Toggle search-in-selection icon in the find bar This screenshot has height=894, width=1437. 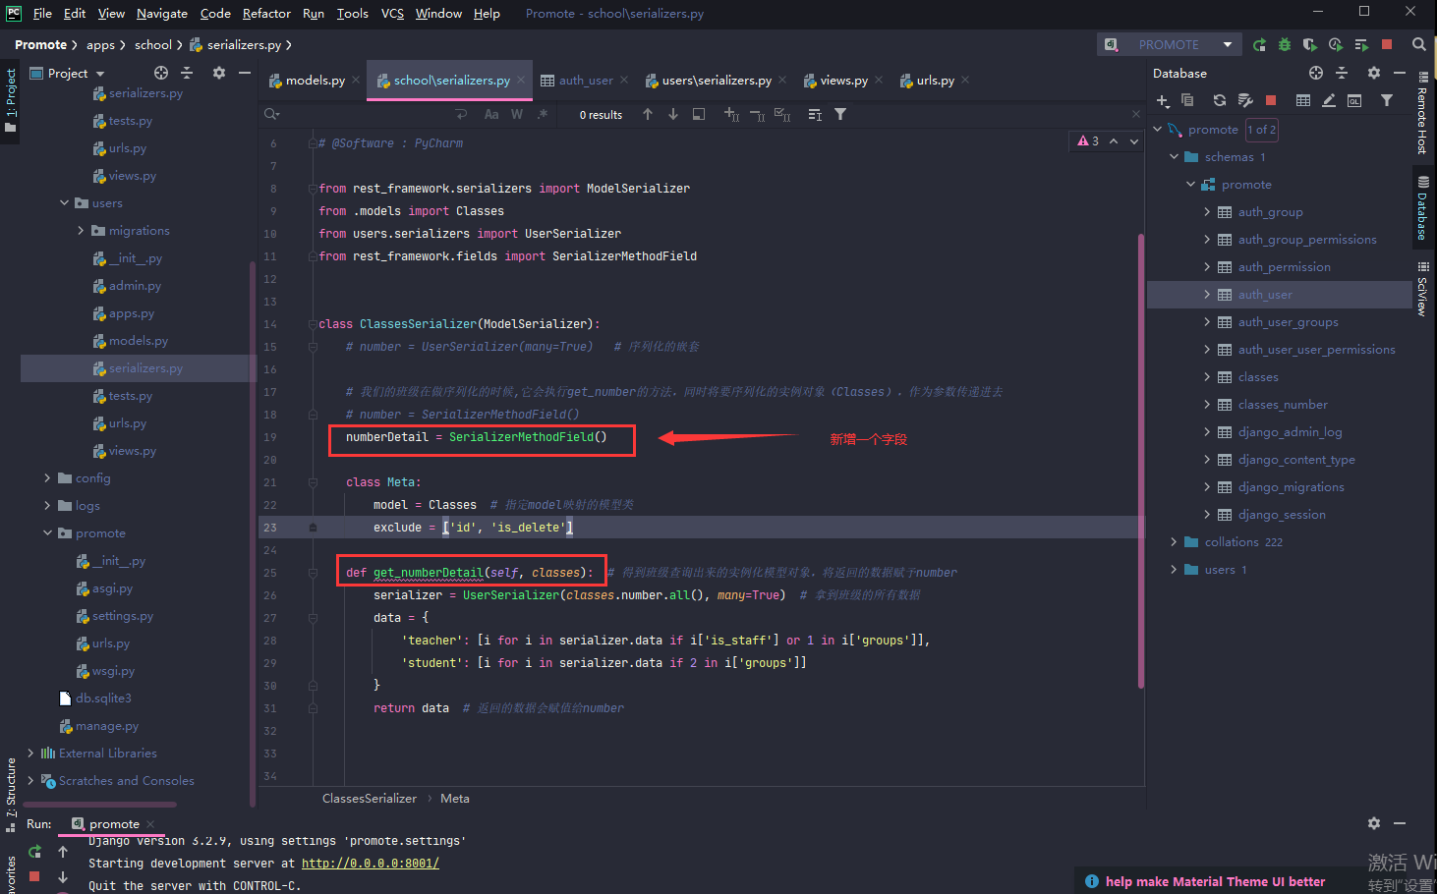click(x=699, y=114)
